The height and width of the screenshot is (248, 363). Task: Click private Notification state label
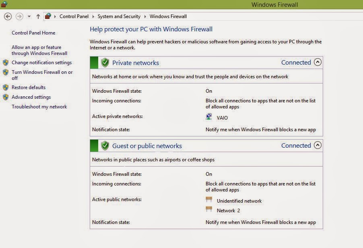(111, 130)
